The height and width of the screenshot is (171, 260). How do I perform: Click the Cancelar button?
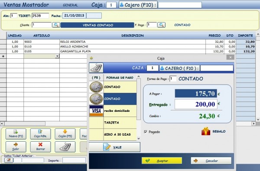click(211, 161)
